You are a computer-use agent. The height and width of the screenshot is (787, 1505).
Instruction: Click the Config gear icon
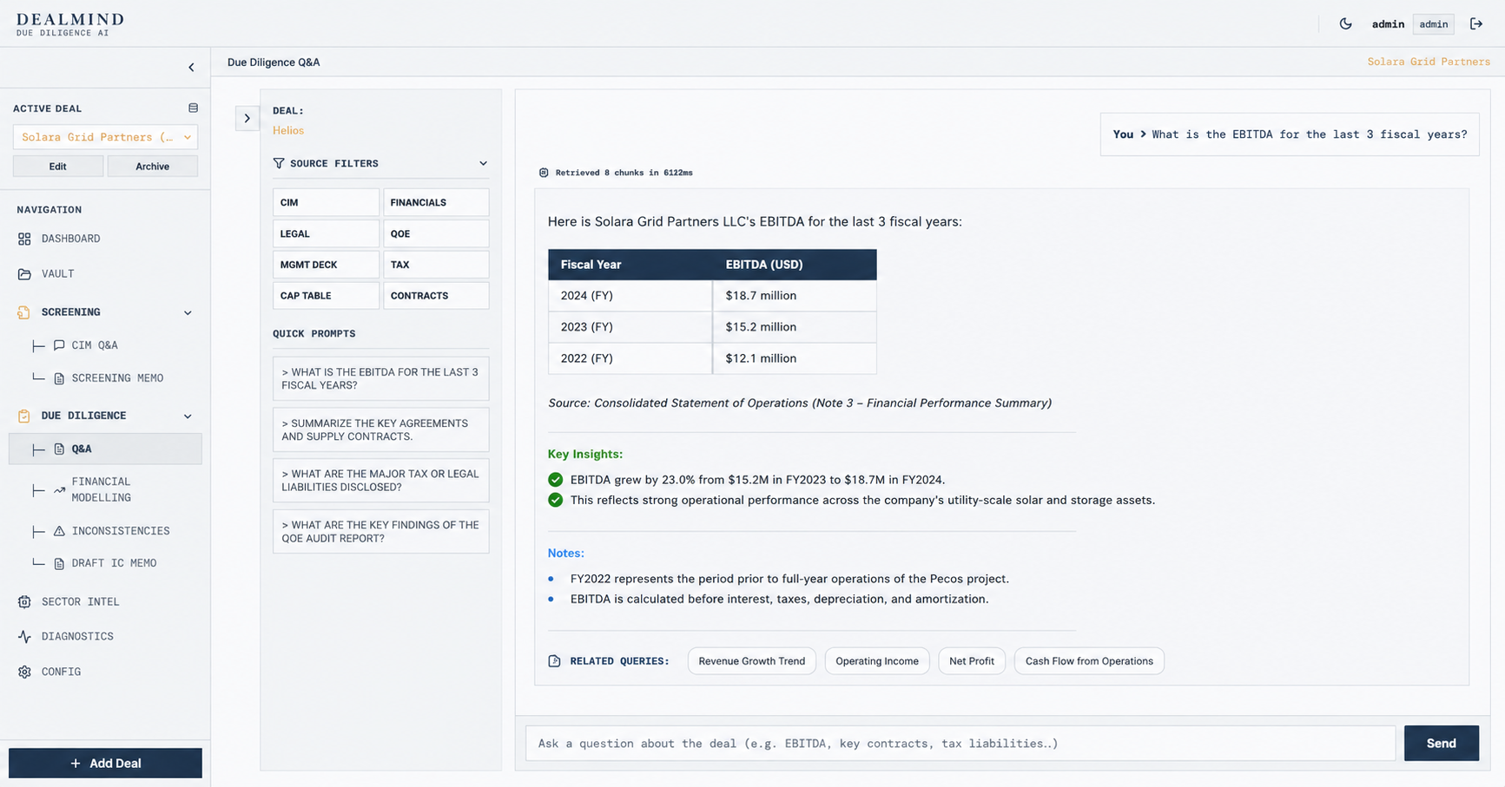[x=24, y=672]
